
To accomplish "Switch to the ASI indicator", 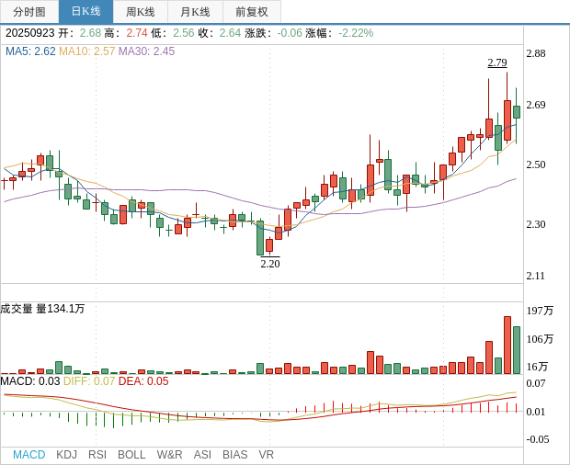I will (x=202, y=455).
